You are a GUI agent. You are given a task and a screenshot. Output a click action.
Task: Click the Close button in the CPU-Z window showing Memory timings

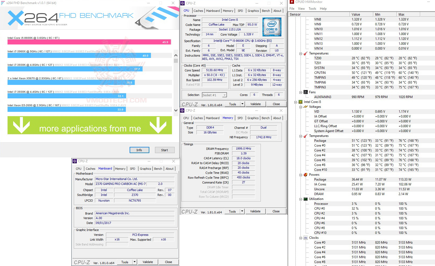(276, 211)
